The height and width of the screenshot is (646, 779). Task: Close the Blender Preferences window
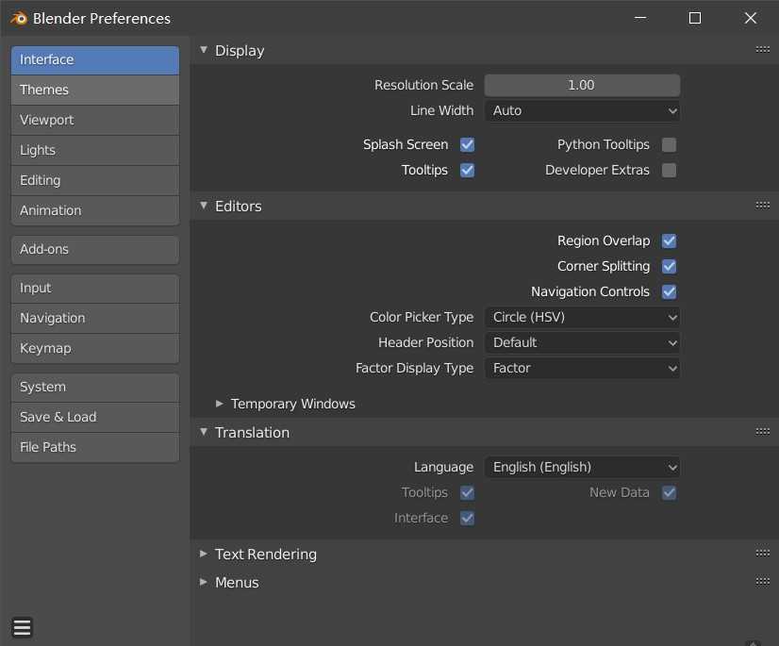coord(750,18)
